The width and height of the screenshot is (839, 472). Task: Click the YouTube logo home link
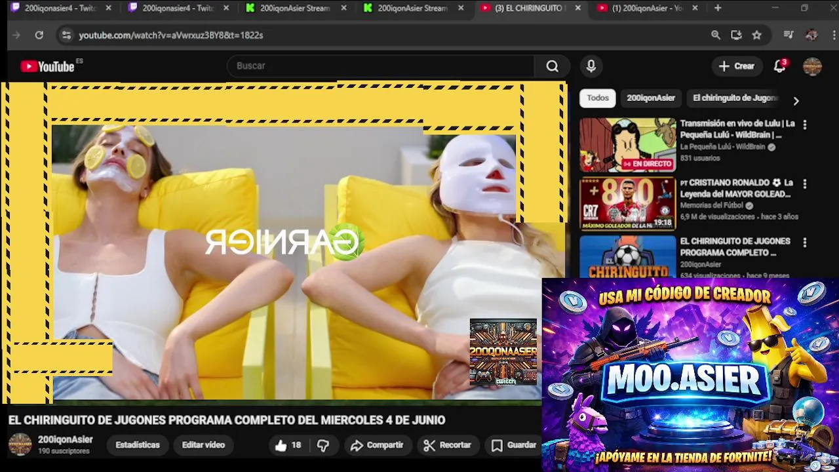pos(47,66)
